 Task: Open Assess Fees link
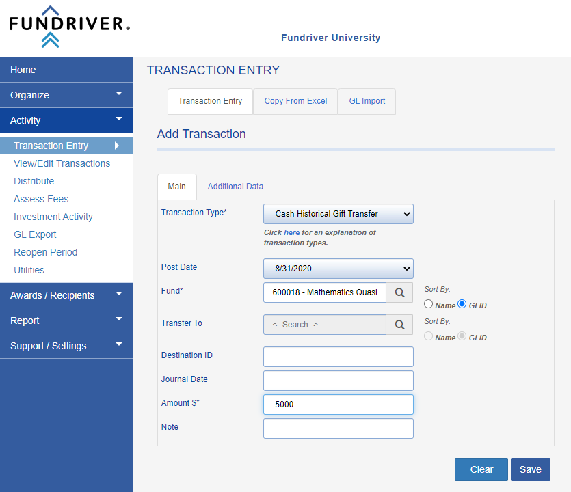41,199
